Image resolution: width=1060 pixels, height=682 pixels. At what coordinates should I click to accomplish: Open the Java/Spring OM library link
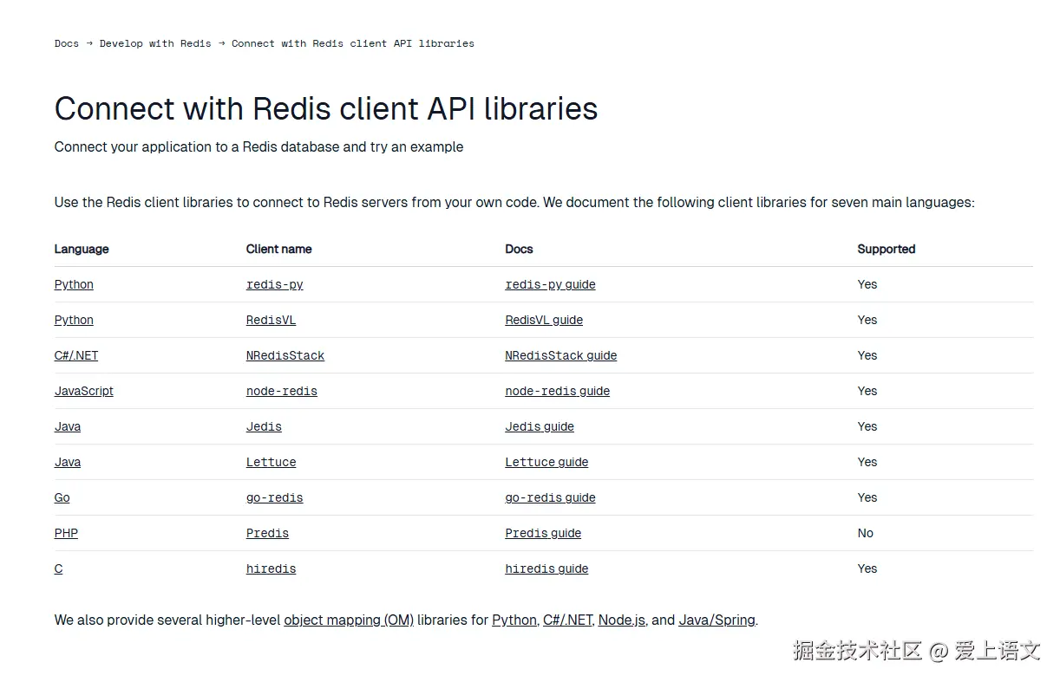(x=717, y=620)
